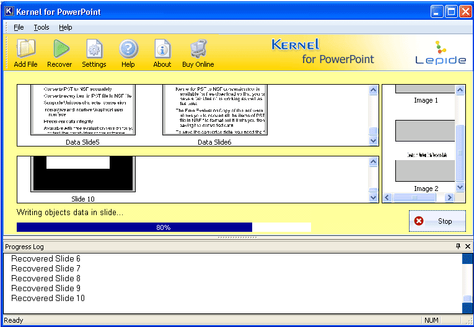
Task: Show the About info icon
Action: click(x=162, y=48)
